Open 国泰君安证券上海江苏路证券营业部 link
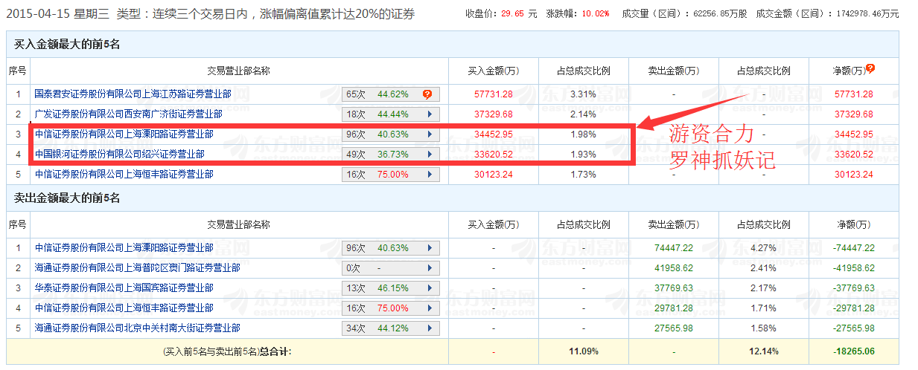Screen dimensions: 918x370 [133, 94]
